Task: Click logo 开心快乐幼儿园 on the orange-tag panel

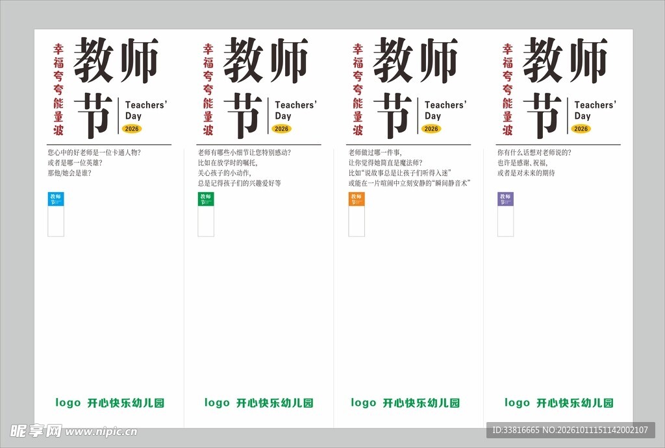Action: tap(405, 403)
